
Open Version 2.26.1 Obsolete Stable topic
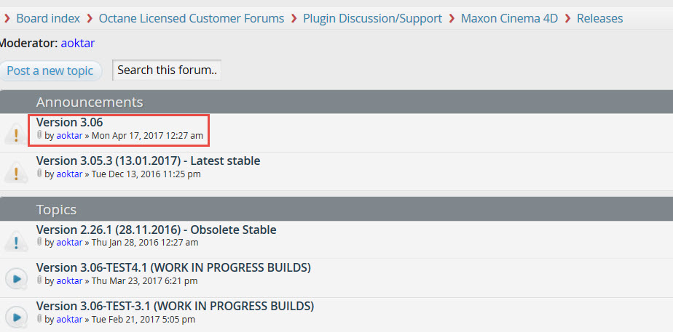click(x=156, y=230)
